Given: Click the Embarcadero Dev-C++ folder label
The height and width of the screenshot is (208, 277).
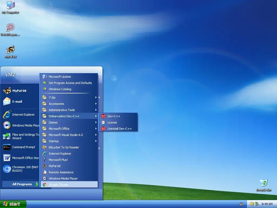Looking at the screenshot, I should [x=64, y=116].
